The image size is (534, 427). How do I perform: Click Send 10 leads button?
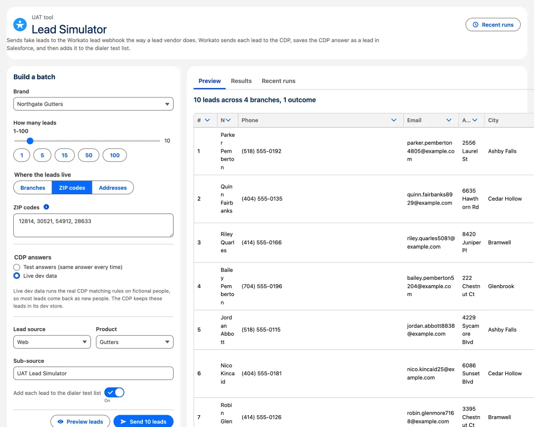tap(143, 421)
